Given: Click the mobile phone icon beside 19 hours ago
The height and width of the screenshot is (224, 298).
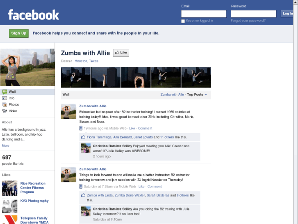Looking at the screenshot, I should (x=81, y=128).
